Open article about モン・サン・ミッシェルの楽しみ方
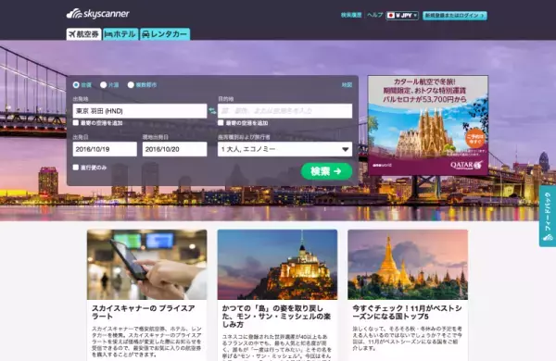This screenshot has height=361, width=556. (276, 316)
